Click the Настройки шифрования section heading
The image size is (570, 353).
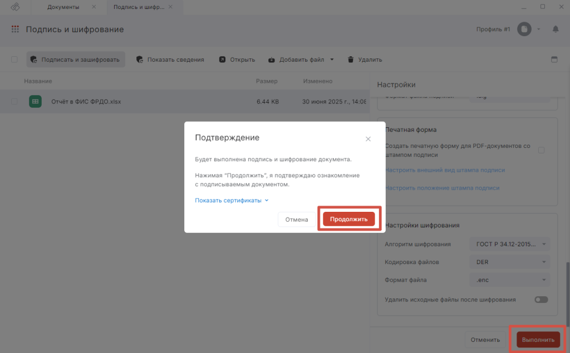tap(422, 225)
